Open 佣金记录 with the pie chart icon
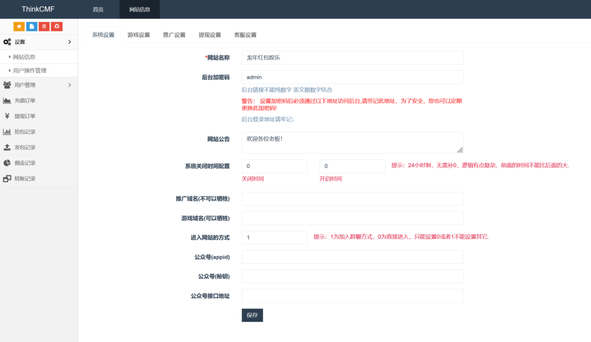Image resolution: width=591 pixels, height=342 pixels. tap(25, 163)
